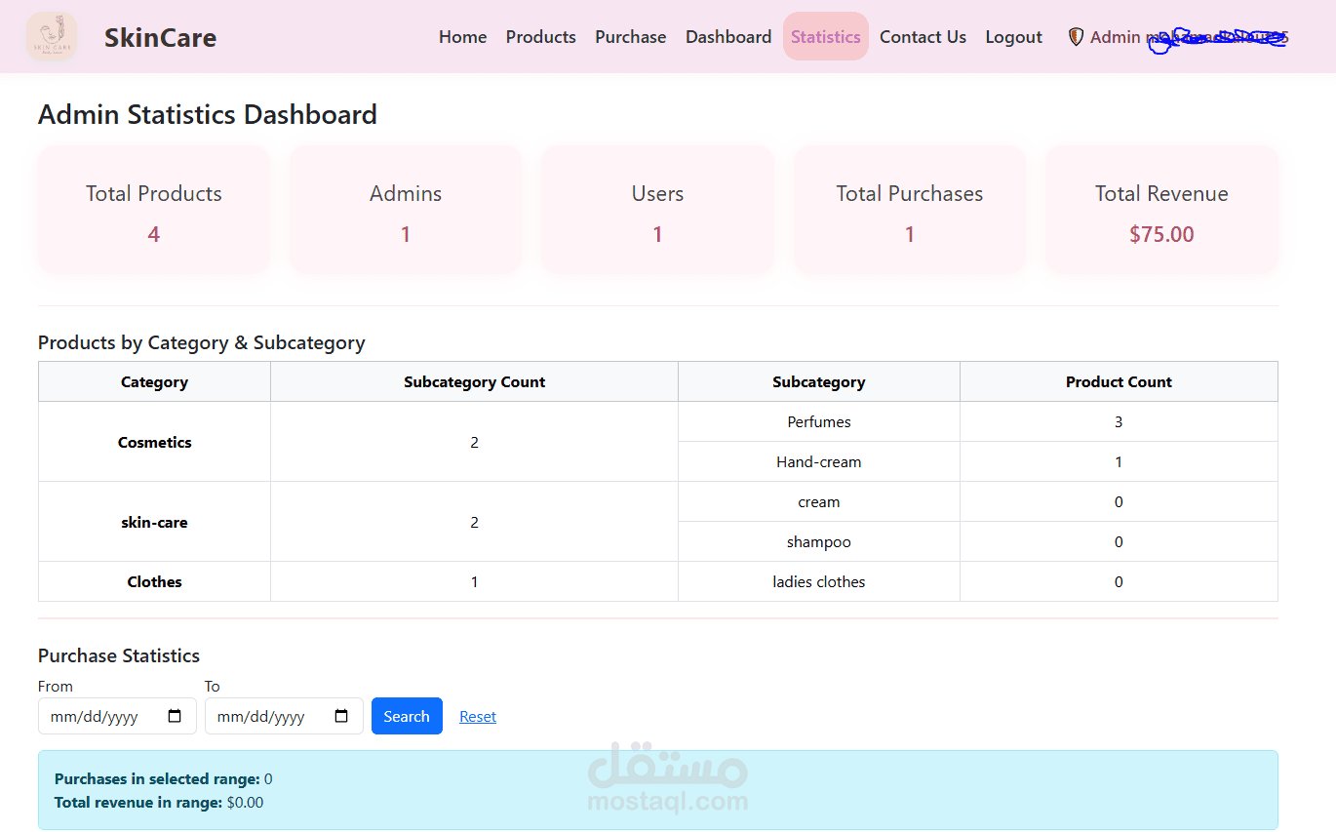Open the Contact Us page

(923, 37)
